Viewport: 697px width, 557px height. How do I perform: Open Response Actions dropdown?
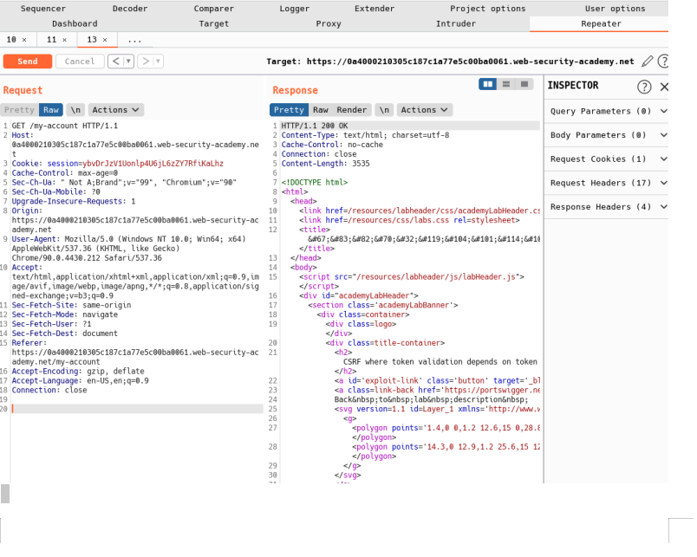coord(424,110)
